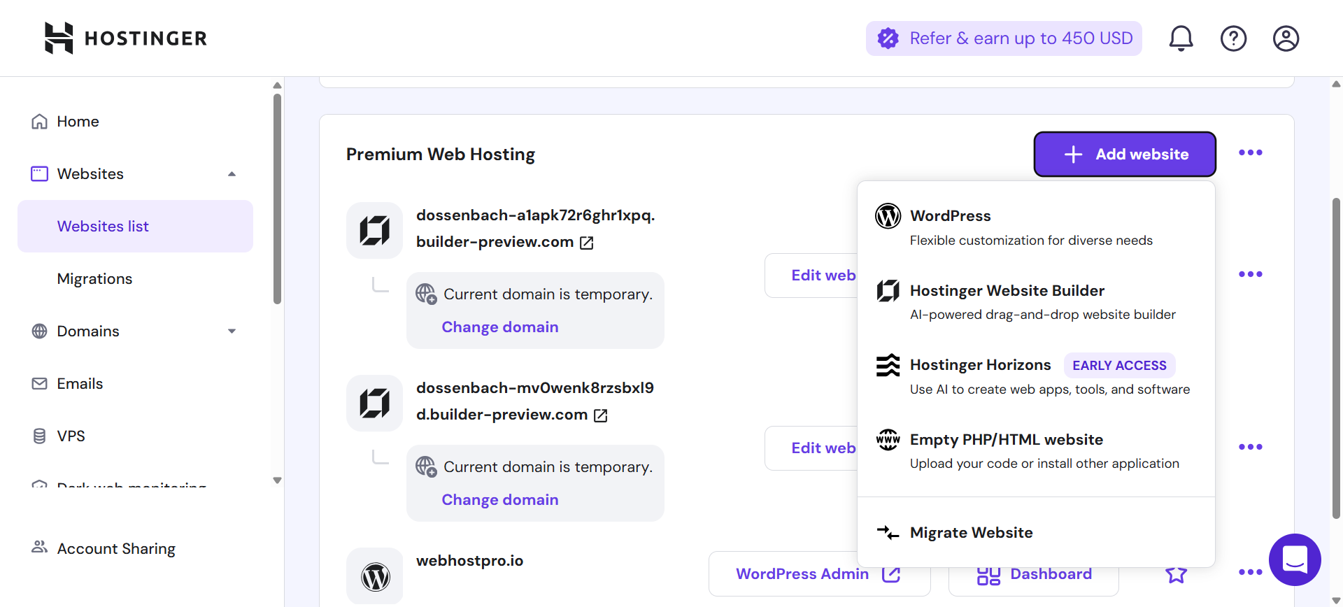This screenshot has height=607, width=1343.
Task: Open Dashboard for webhostpro.io
Action: point(1034,574)
